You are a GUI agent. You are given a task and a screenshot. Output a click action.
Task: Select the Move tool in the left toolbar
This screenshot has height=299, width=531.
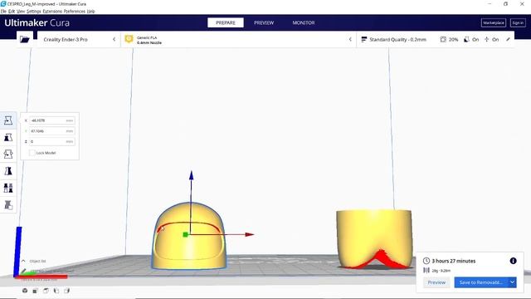coord(8,120)
